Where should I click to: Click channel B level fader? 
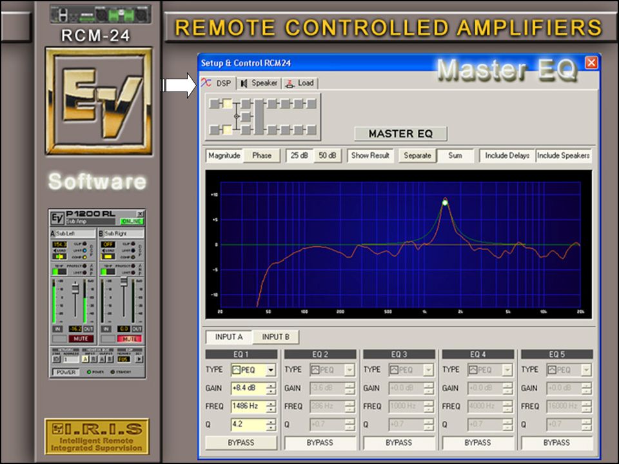pyautogui.click(x=124, y=282)
